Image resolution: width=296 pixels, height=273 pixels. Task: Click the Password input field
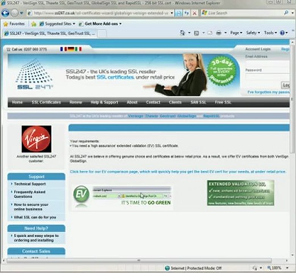[x=267, y=77]
